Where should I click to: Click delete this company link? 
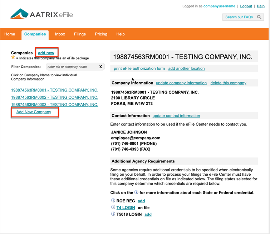click(x=228, y=83)
